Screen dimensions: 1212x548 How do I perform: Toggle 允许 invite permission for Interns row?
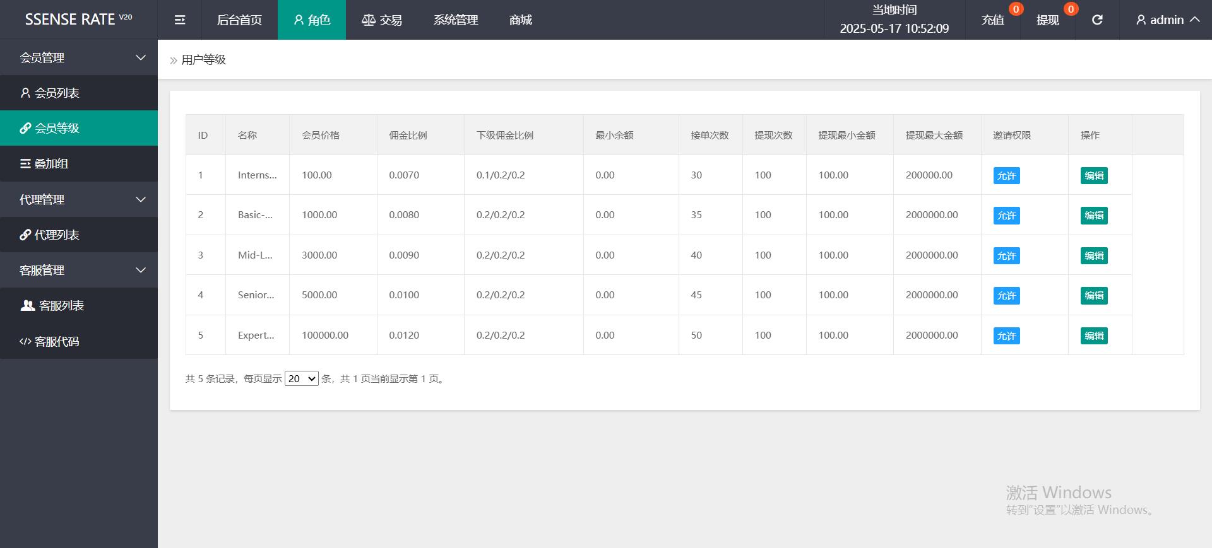(1006, 175)
